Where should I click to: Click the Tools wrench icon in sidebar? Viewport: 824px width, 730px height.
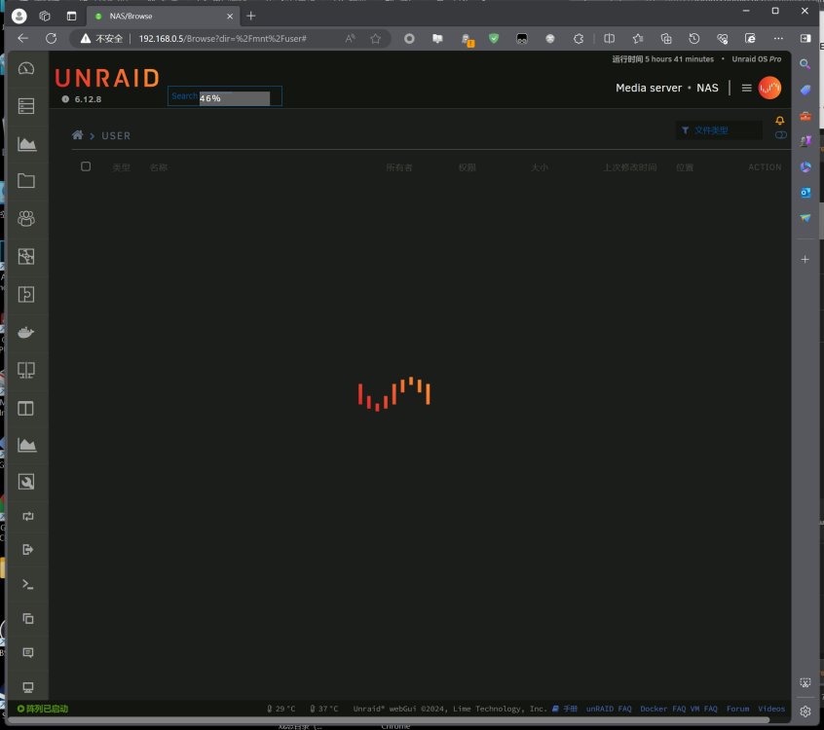click(26, 482)
